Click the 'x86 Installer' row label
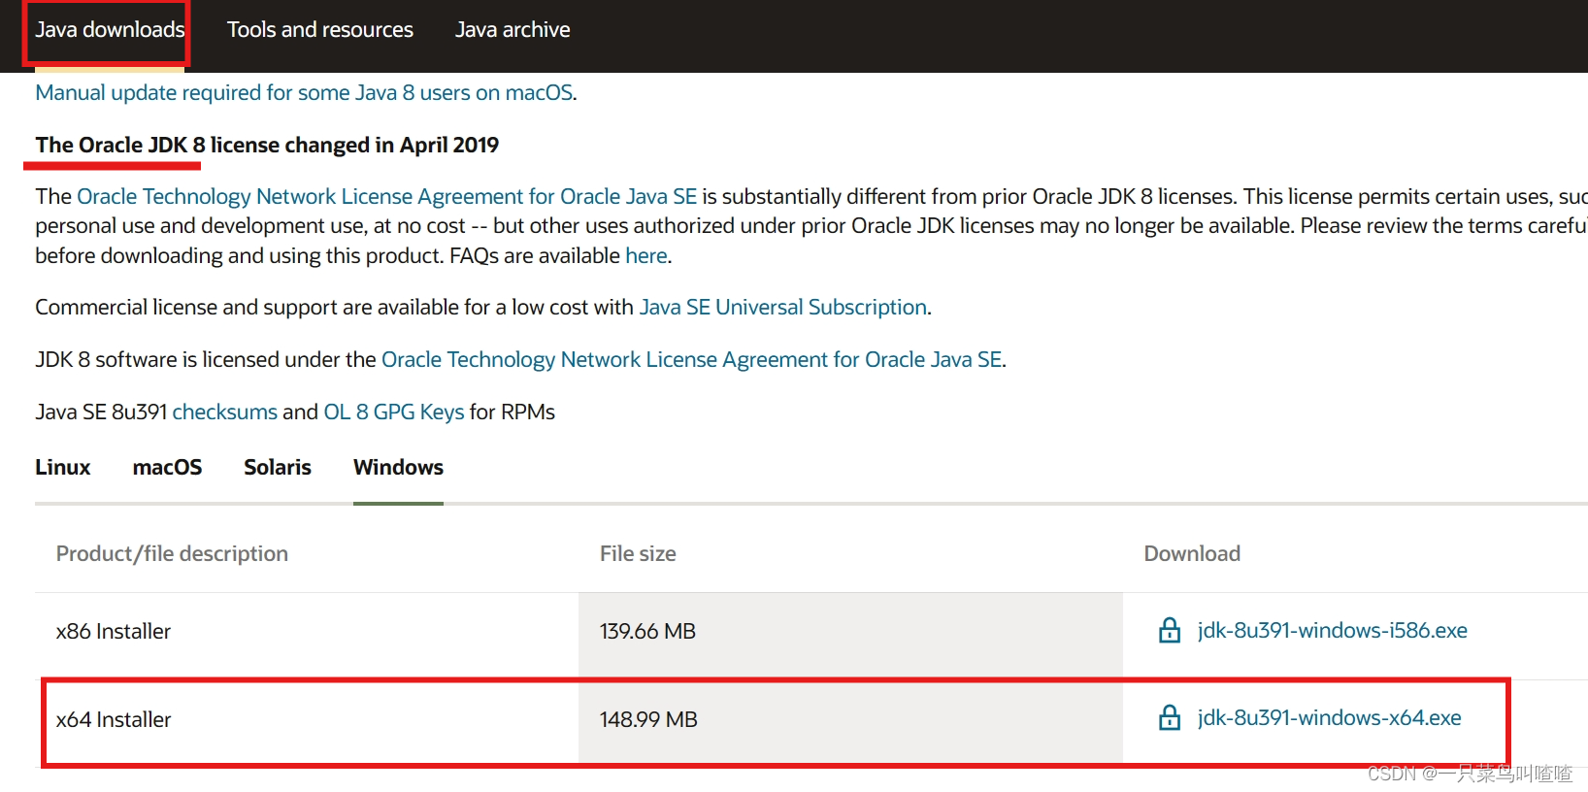 pyautogui.click(x=114, y=631)
